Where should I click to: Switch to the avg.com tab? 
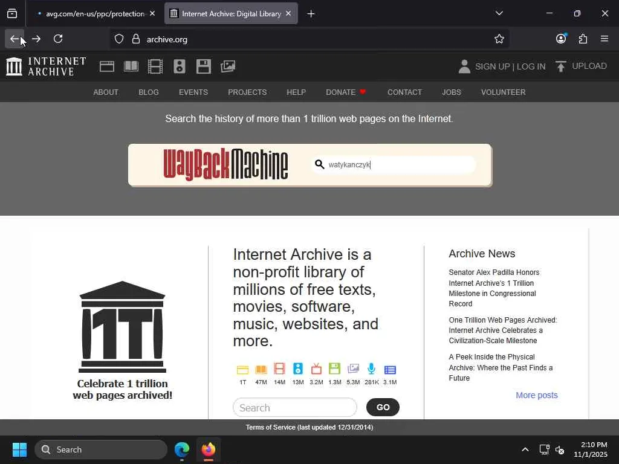[x=95, y=14]
